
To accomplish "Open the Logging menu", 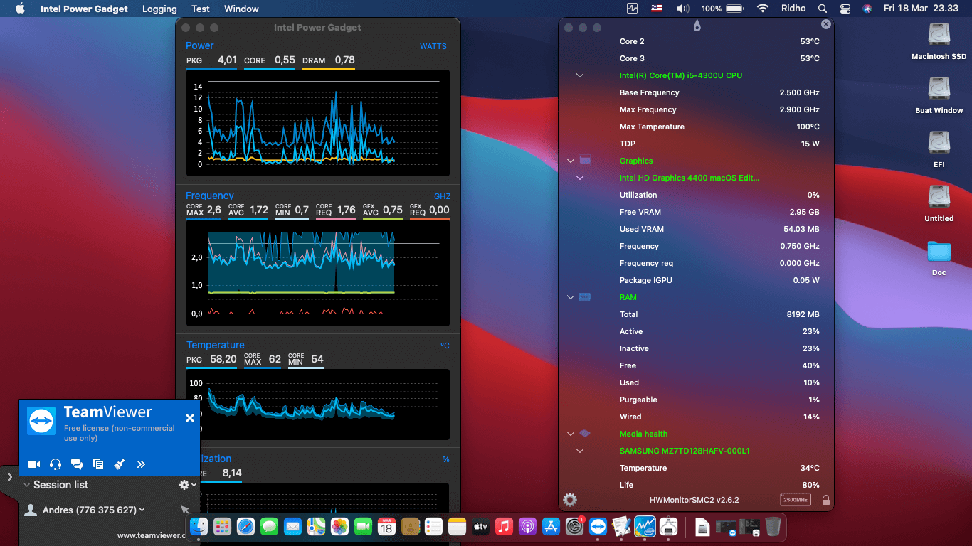I will pos(159,9).
